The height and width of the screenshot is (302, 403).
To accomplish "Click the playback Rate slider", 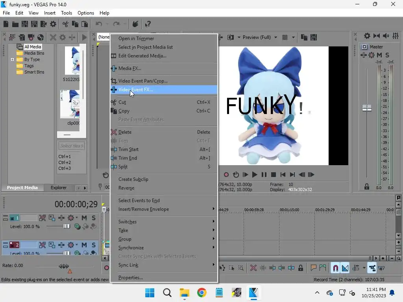I will pyautogui.click(x=64, y=266).
